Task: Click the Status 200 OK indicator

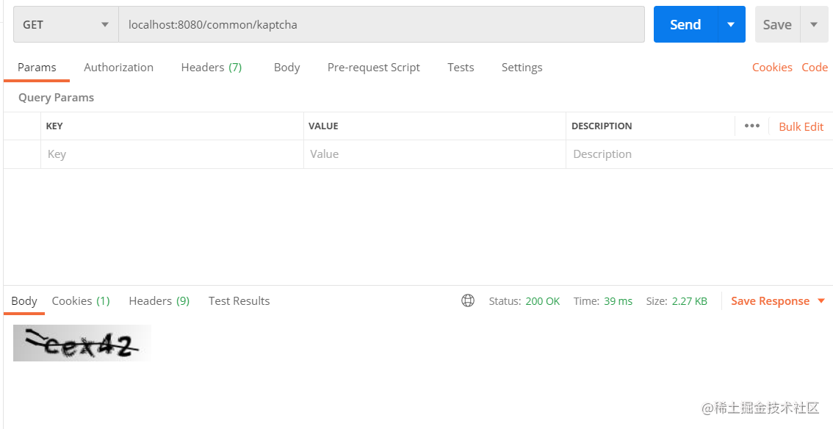Action: [x=524, y=300]
